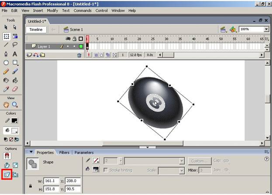
Task: Click the Timeline button
Action: tap(36, 30)
